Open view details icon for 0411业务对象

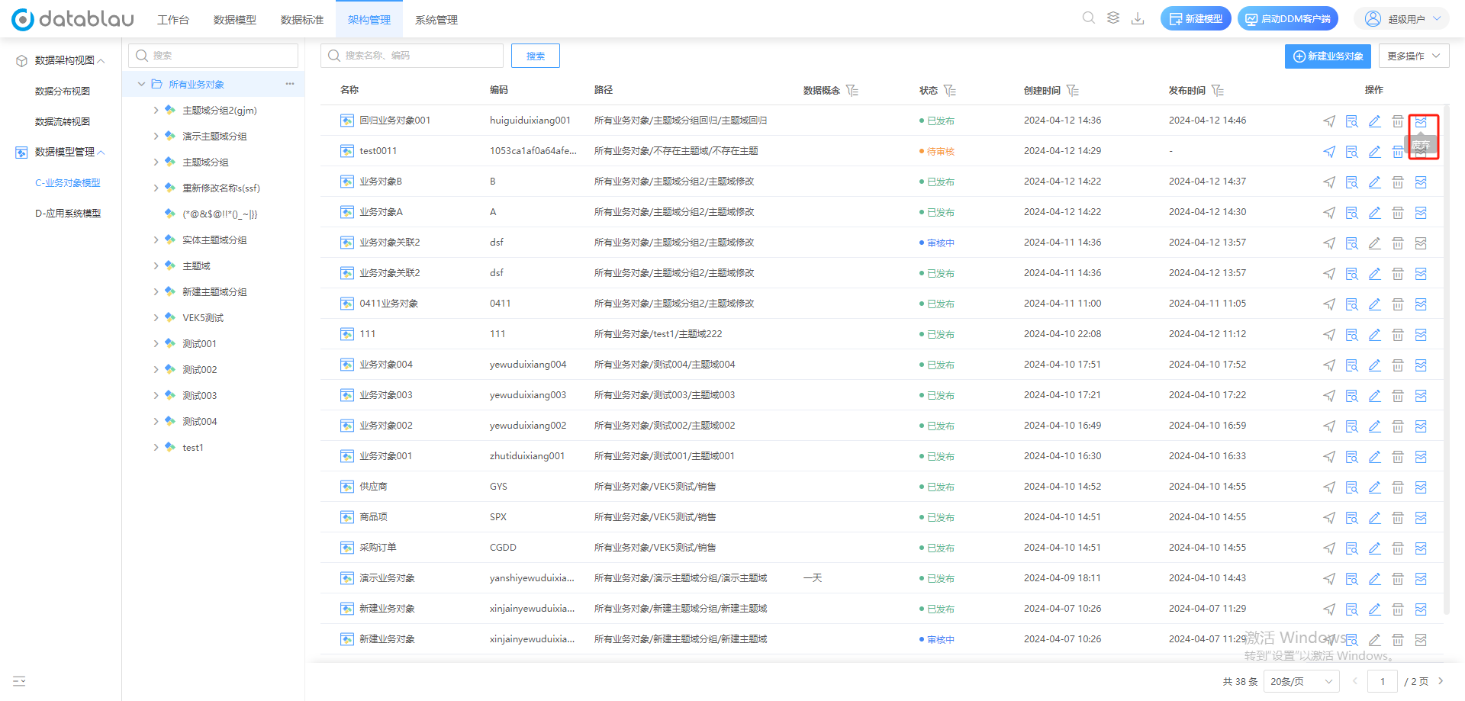coord(1352,304)
